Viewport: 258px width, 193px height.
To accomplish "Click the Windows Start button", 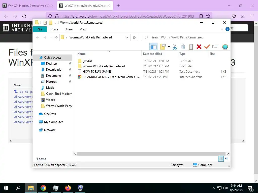I will pyautogui.click(x=6, y=188).
